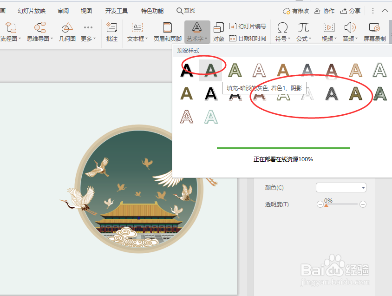The height and width of the screenshot is (296, 392).
Task: Open the 幻灯片放映 tab
Action: (32, 11)
